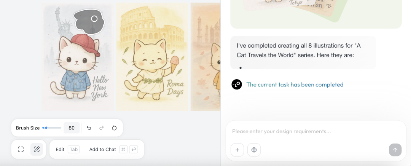
Task: Toggle the globe web search icon
Action: [254, 150]
